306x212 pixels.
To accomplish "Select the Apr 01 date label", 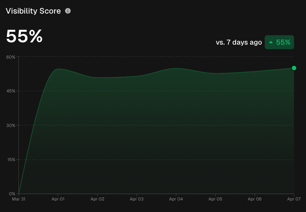I will [58, 199].
